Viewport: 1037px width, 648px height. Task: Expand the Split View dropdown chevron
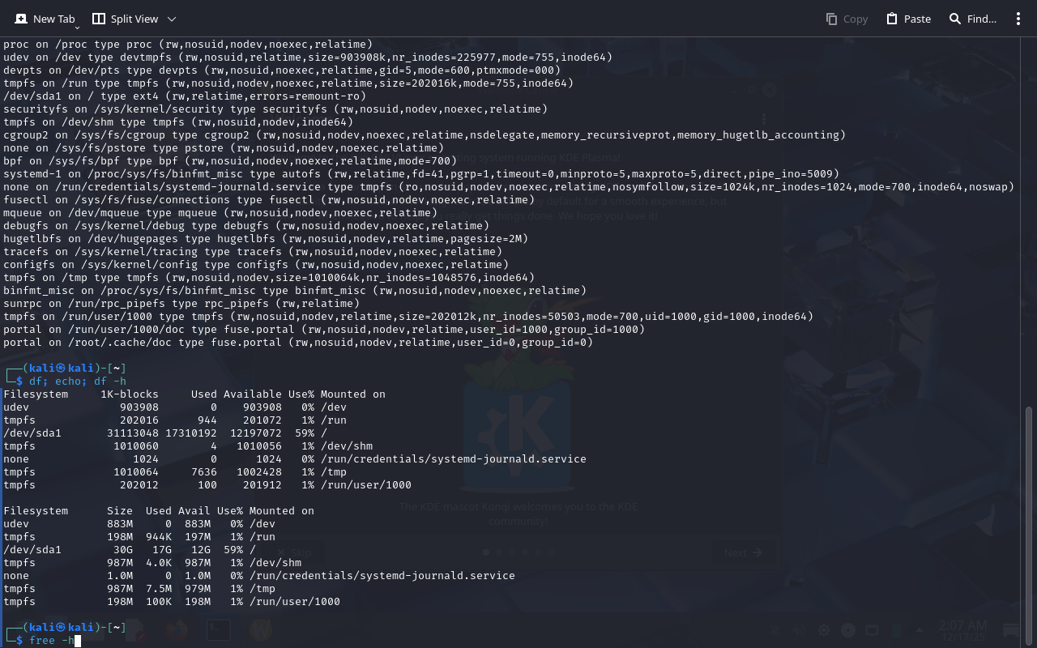click(172, 19)
